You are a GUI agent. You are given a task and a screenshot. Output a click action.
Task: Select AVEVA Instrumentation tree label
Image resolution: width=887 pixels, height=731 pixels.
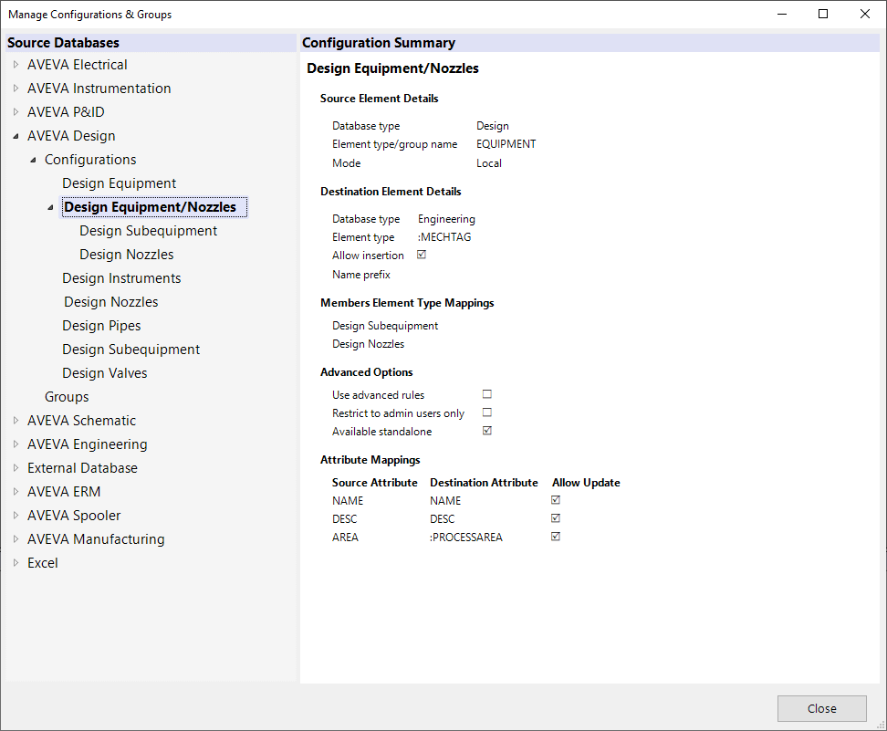tap(99, 89)
